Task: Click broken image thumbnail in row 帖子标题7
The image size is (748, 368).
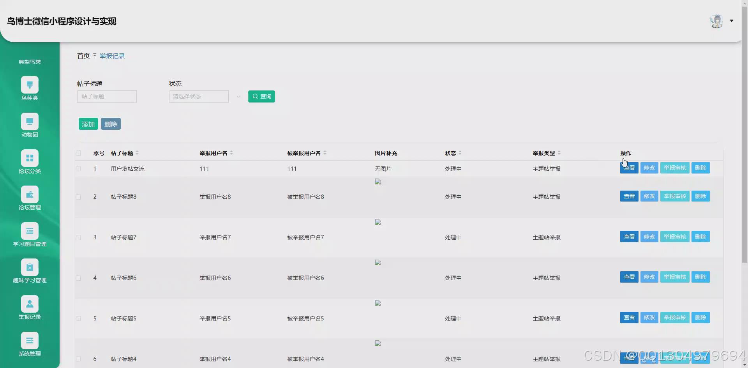Action: pyautogui.click(x=378, y=222)
